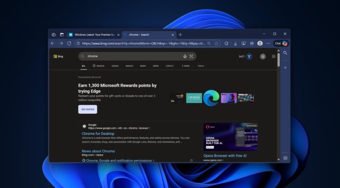The height and width of the screenshot is (188, 340).
Task: Go back using the back arrow
Action: click(x=53, y=43)
